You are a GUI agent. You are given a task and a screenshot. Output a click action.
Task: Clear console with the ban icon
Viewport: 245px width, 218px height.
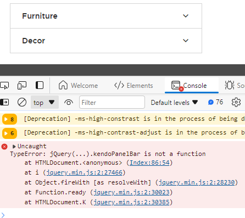pos(22,102)
